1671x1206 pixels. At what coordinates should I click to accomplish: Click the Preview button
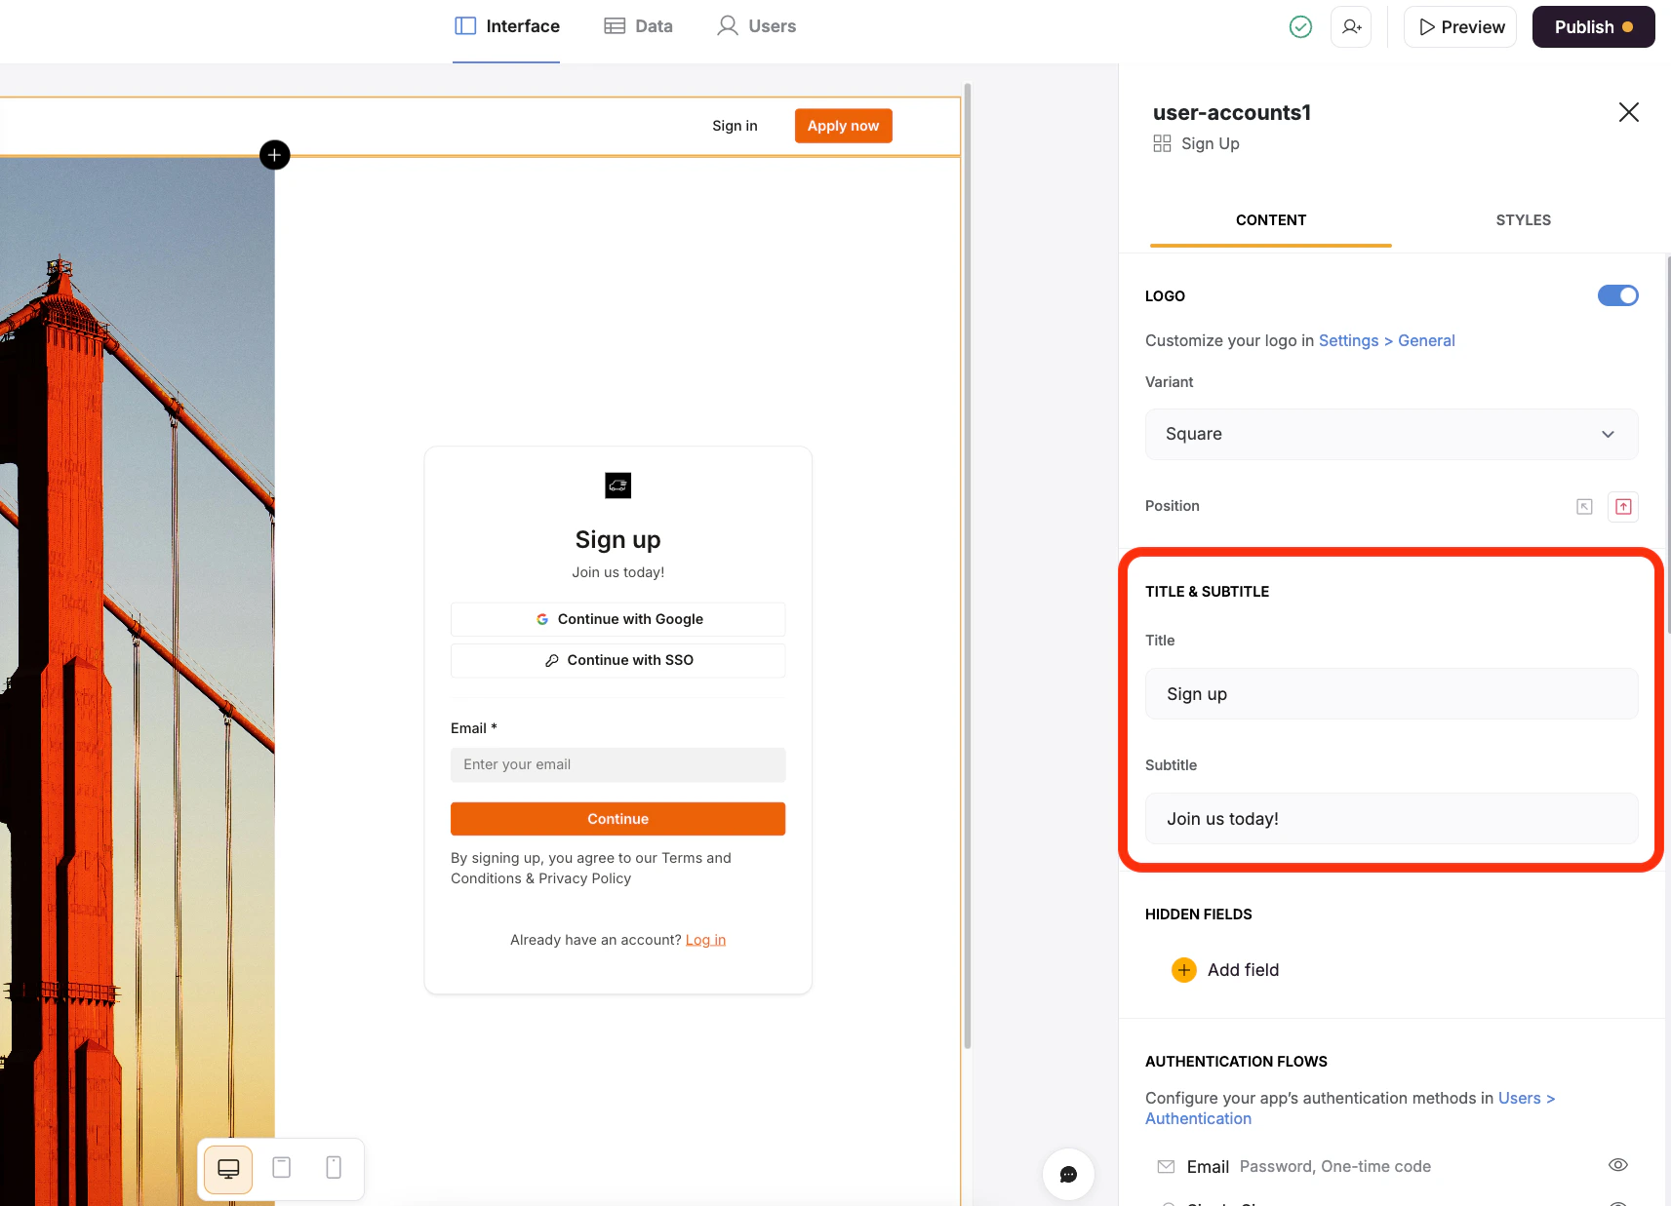click(1460, 27)
